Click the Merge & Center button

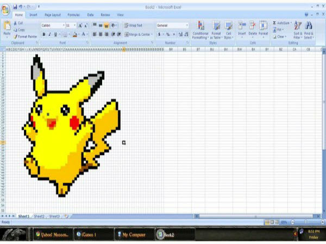click(139, 34)
